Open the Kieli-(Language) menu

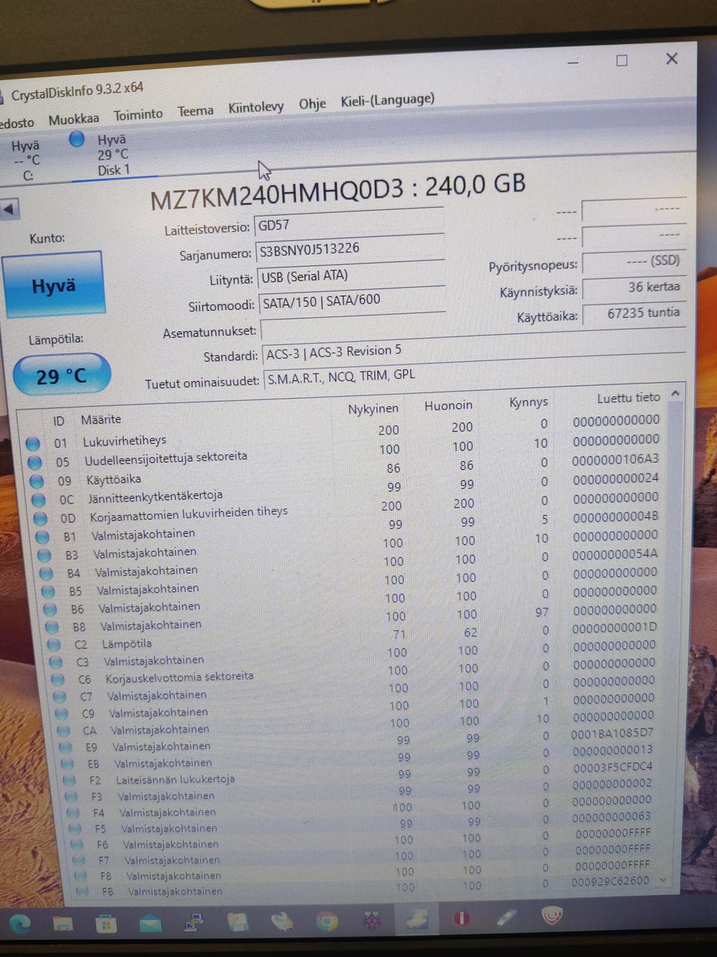click(388, 99)
